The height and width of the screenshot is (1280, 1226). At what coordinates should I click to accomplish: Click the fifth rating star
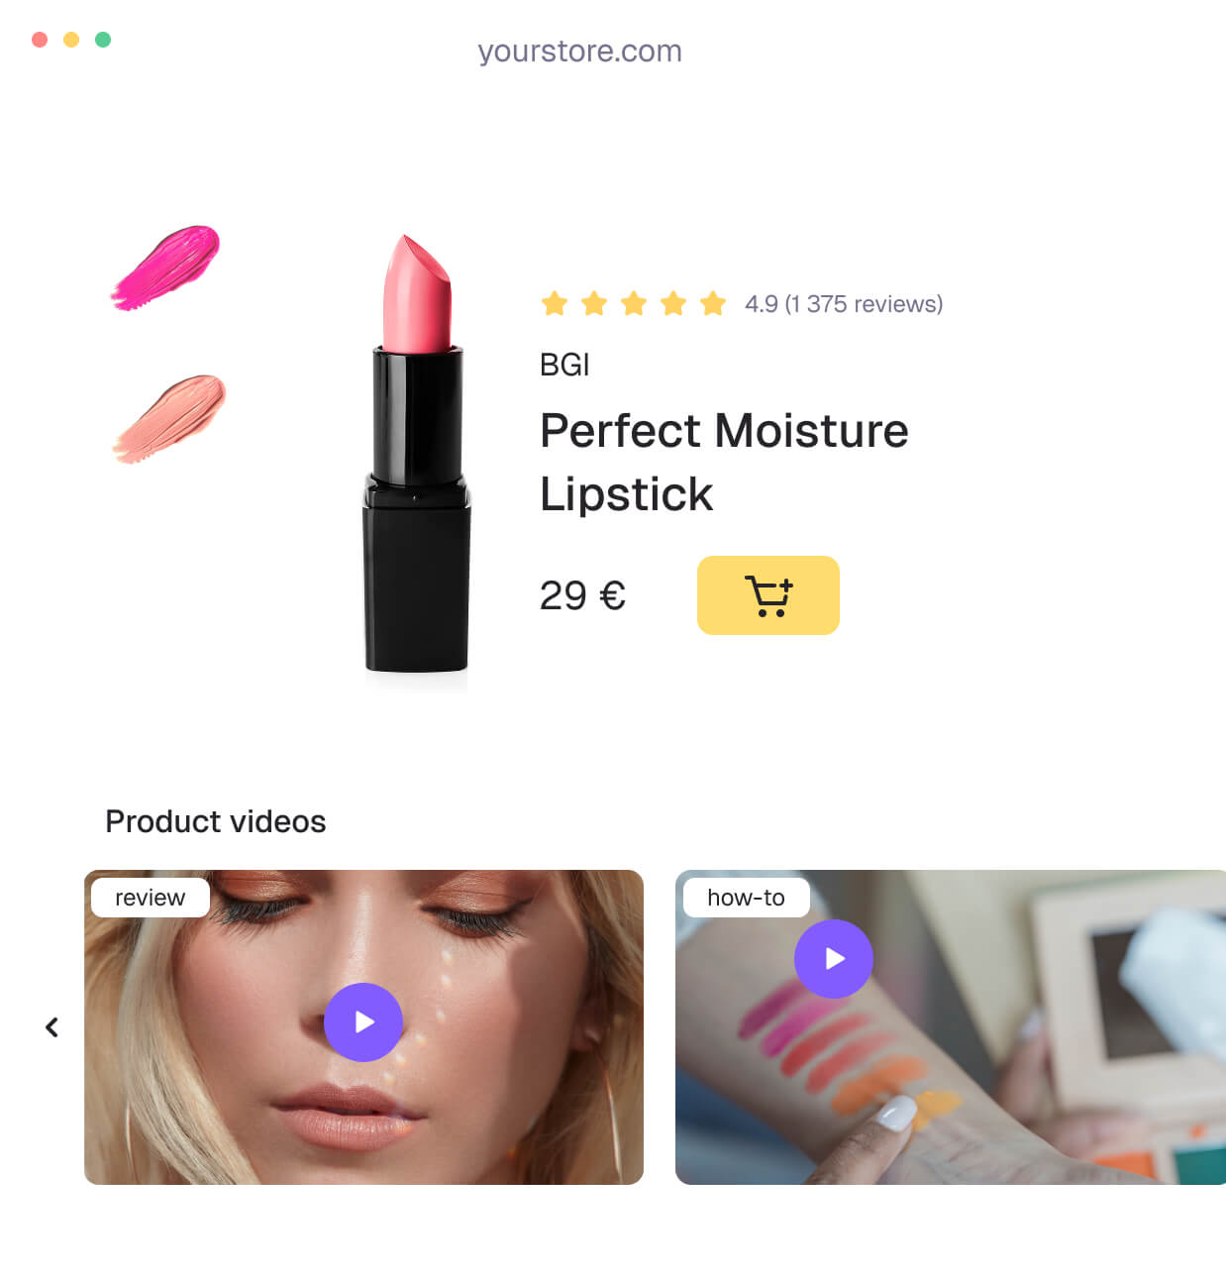(713, 303)
